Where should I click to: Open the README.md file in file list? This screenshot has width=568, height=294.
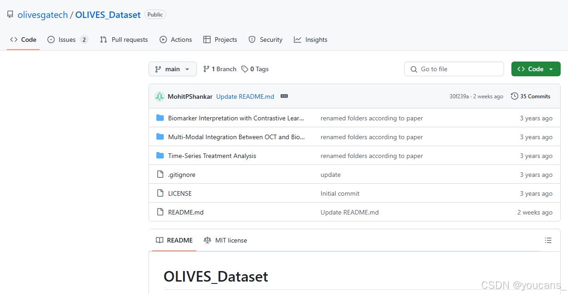[186, 212]
